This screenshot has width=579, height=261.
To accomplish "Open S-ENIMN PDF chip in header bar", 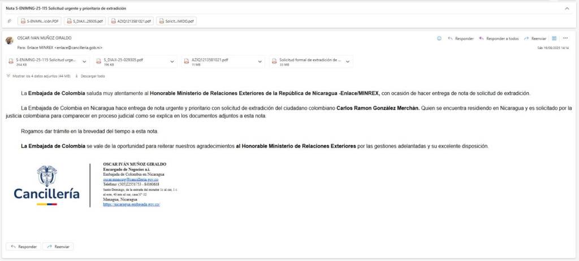I will pos(39,21).
